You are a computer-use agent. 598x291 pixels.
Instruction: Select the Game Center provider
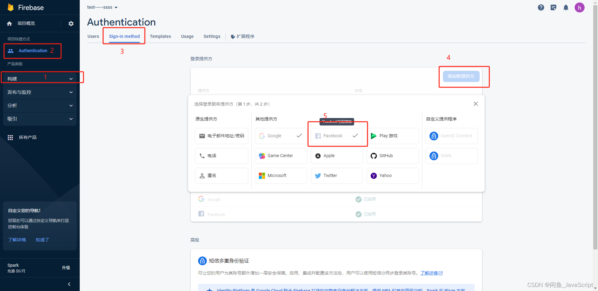[x=281, y=156]
